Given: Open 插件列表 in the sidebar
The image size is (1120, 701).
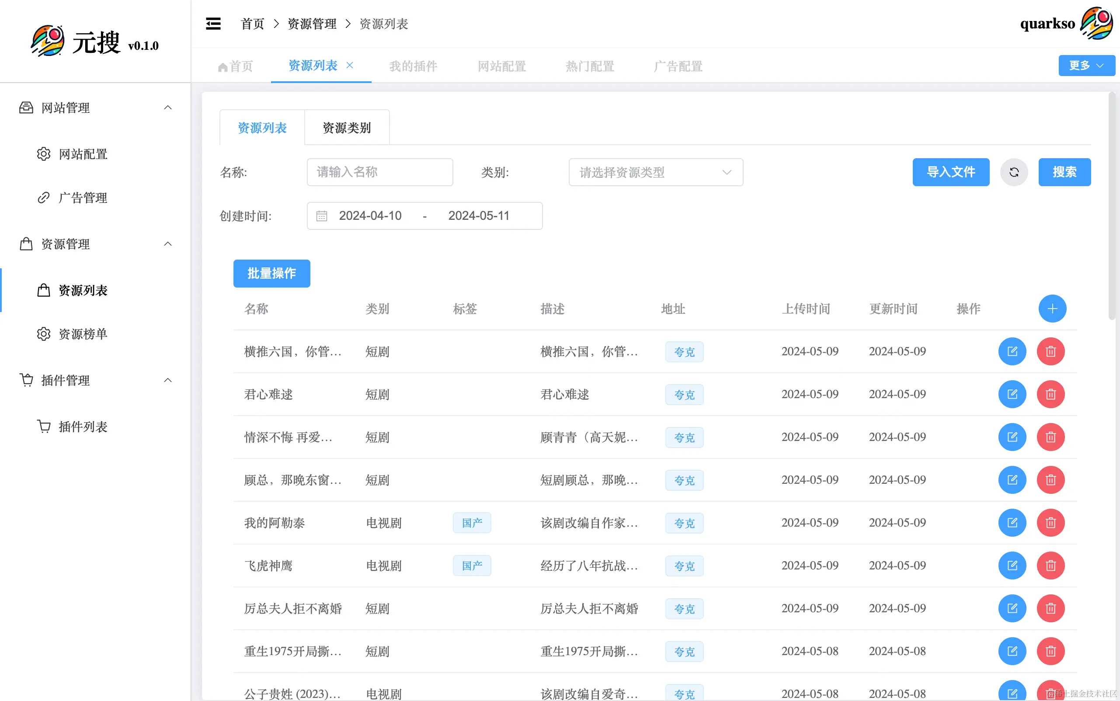Looking at the screenshot, I should pos(95,427).
